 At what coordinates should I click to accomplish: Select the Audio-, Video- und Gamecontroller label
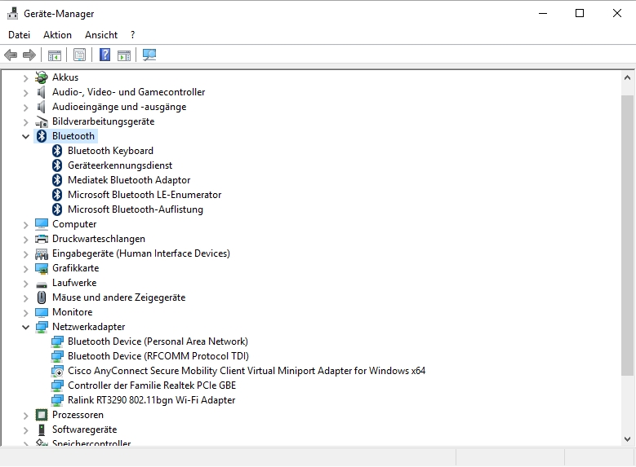tap(128, 92)
